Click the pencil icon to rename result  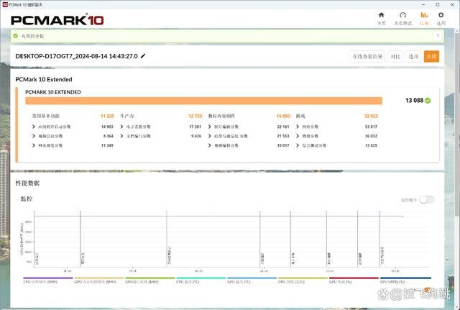(x=142, y=56)
